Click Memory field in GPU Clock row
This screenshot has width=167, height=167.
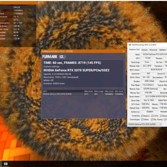point(163,104)
